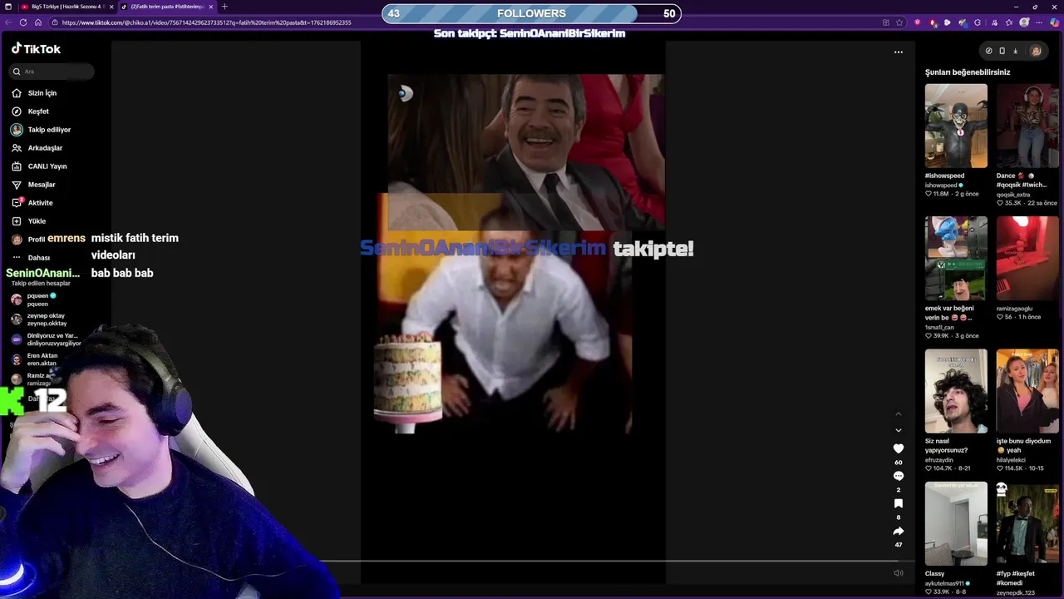
Task: Click the browser home icon
Action: click(x=40, y=22)
